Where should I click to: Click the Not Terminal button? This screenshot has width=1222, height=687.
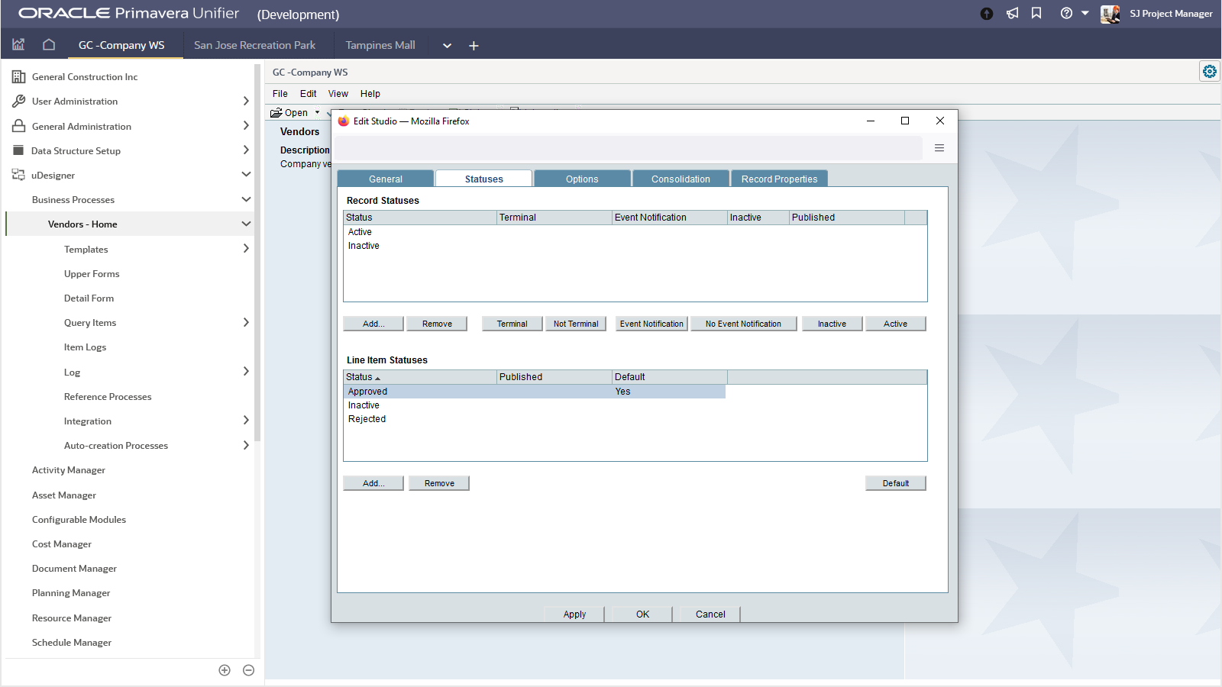(x=576, y=324)
